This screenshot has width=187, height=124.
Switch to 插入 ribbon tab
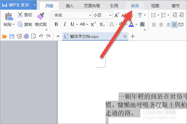click(x=70, y=6)
